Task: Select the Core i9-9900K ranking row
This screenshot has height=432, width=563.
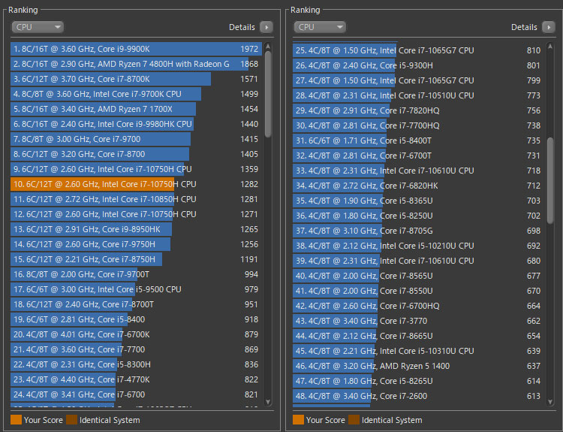Action: [x=137, y=49]
